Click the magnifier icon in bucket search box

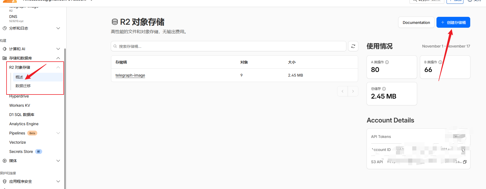tap(115, 46)
